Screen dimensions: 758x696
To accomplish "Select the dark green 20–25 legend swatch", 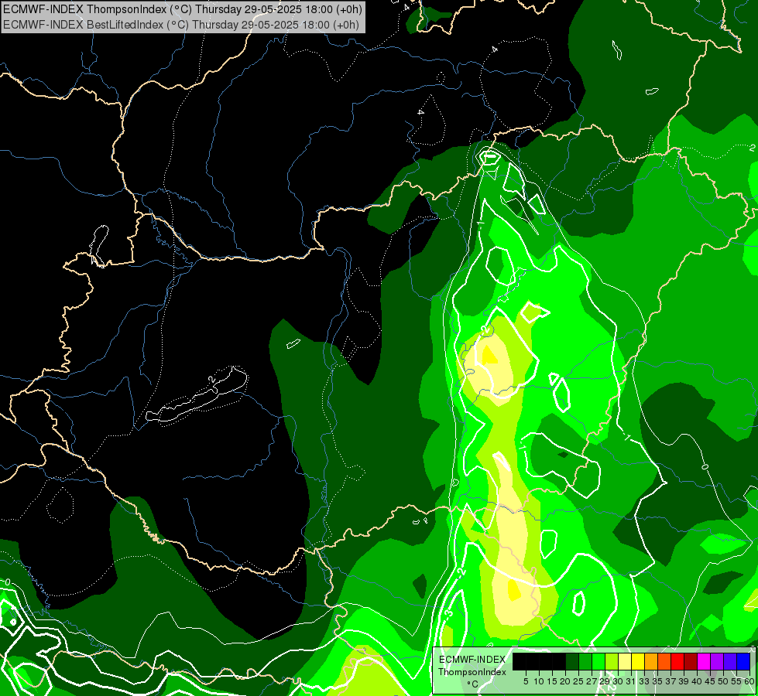I will (572, 661).
